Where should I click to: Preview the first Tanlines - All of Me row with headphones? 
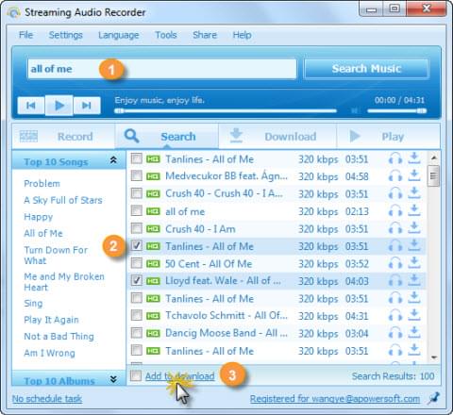395,159
